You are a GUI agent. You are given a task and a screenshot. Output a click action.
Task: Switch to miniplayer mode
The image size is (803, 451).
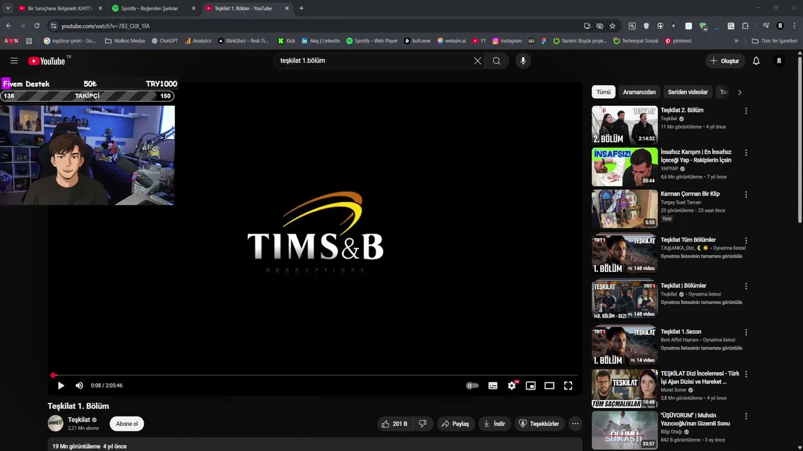click(x=531, y=386)
